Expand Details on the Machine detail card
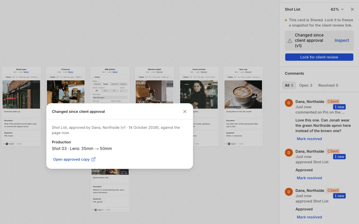The height and width of the screenshot is (224, 359). point(154,77)
